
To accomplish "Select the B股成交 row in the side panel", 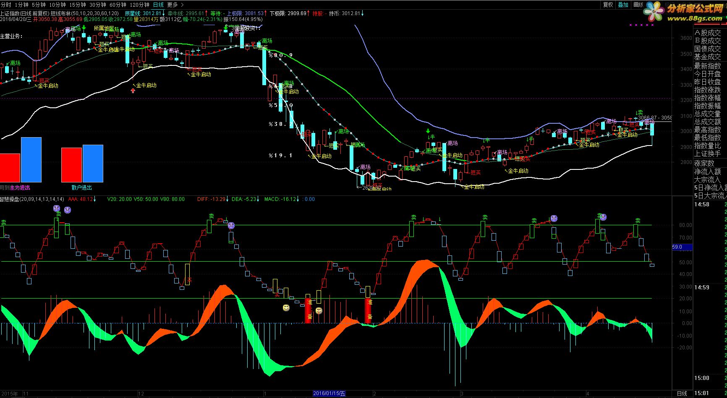I will pos(708,41).
